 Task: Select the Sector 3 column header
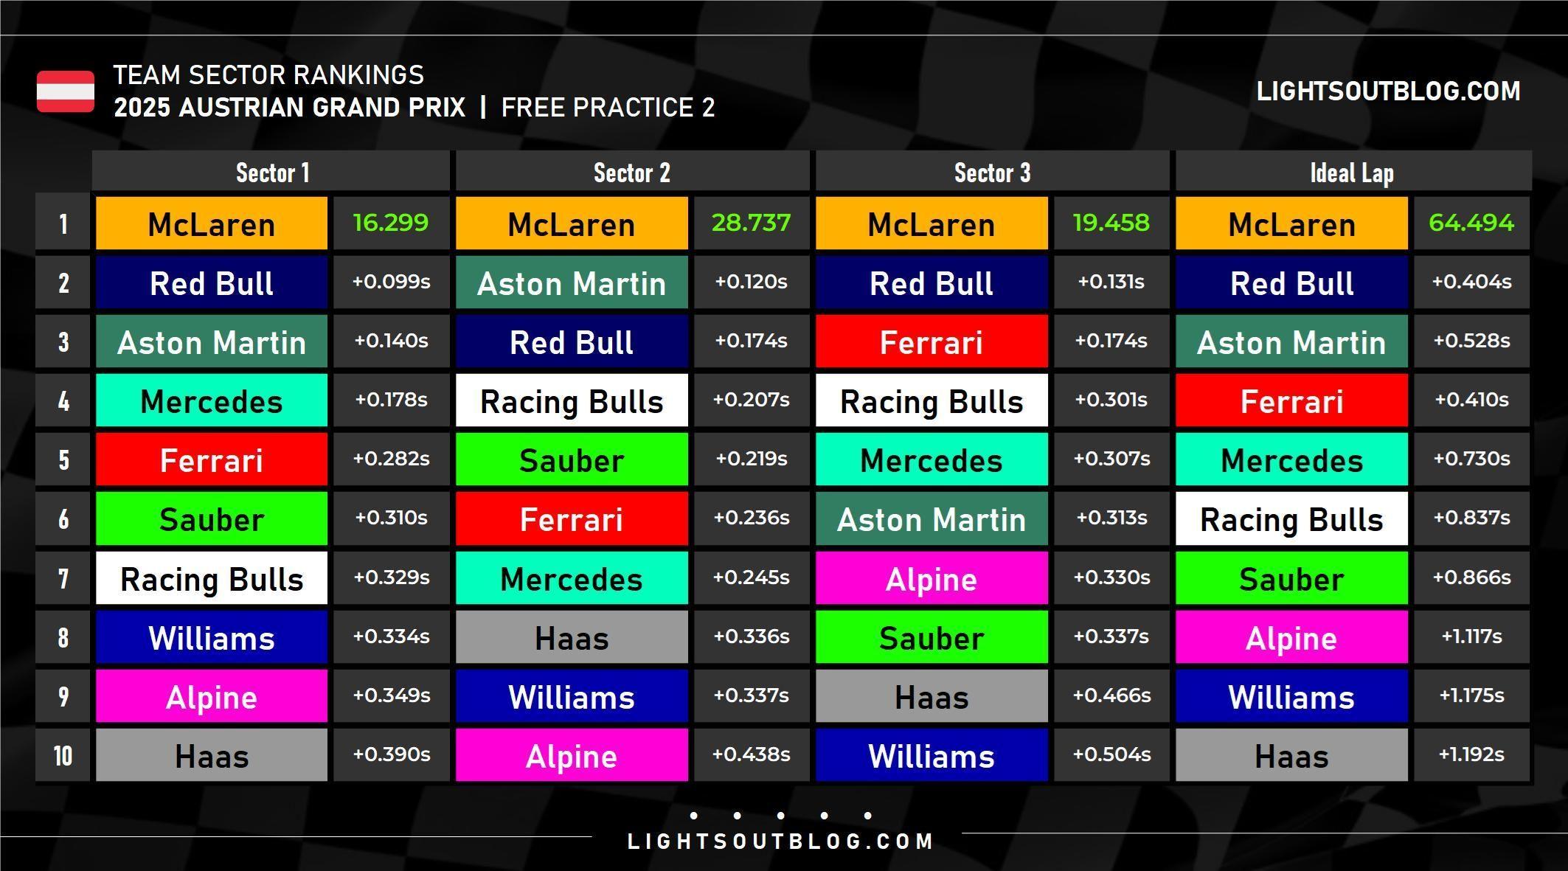(992, 173)
